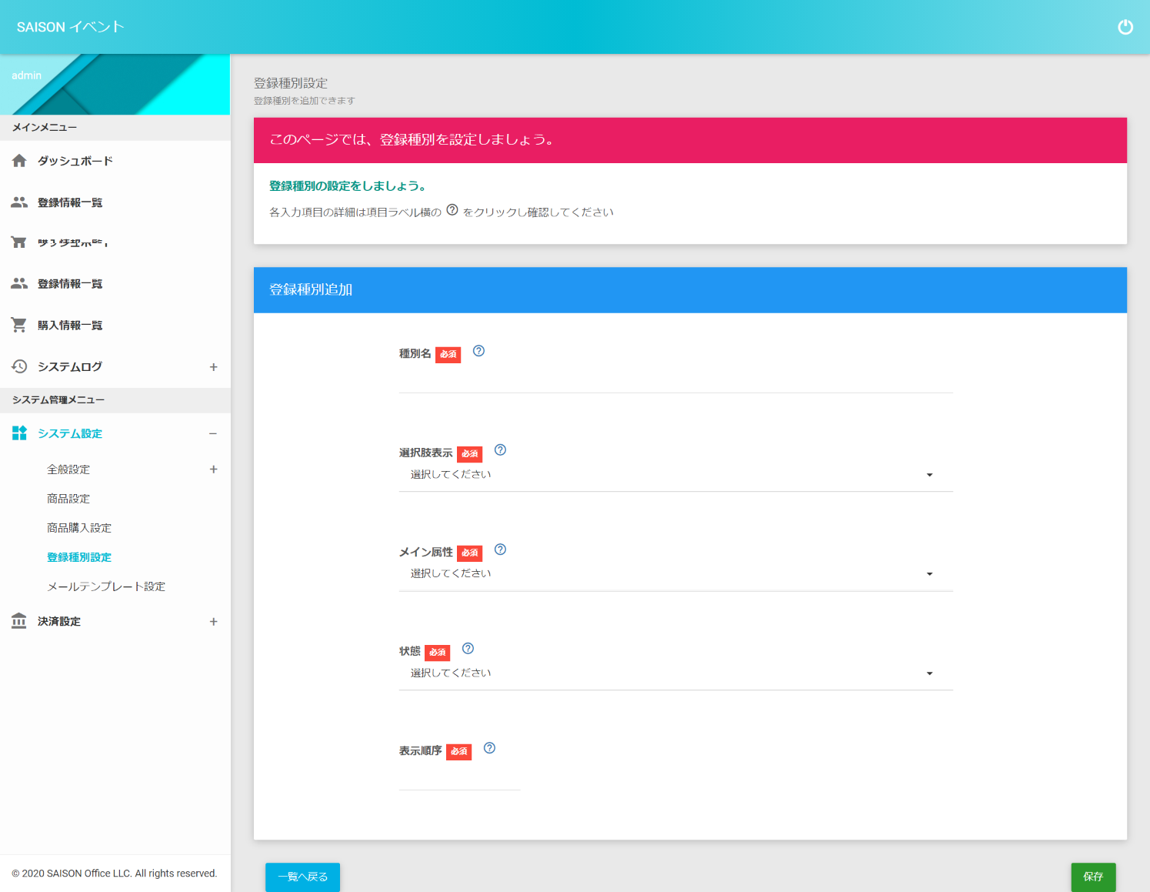
Task: Open メールテンプレート設定 menu item
Action: pyautogui.click(x=106, y=586)
